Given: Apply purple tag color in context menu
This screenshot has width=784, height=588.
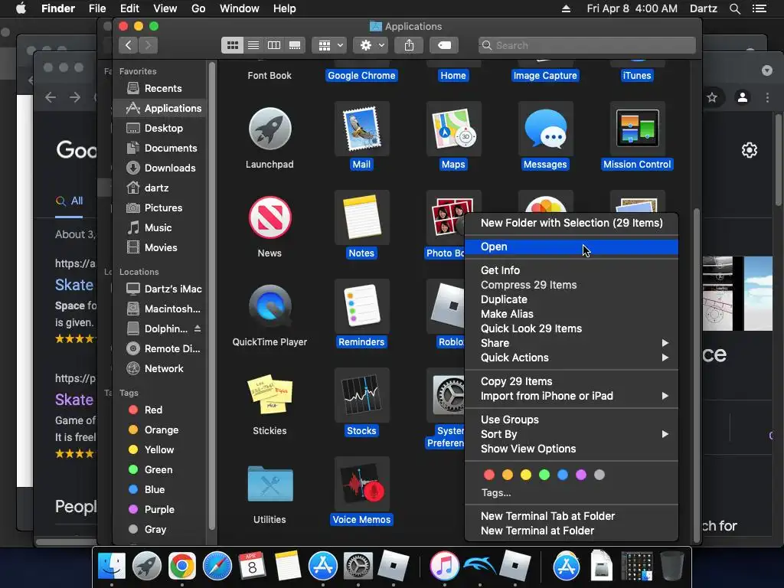Looking at the screenshot, I should click(x=581, y=475).
